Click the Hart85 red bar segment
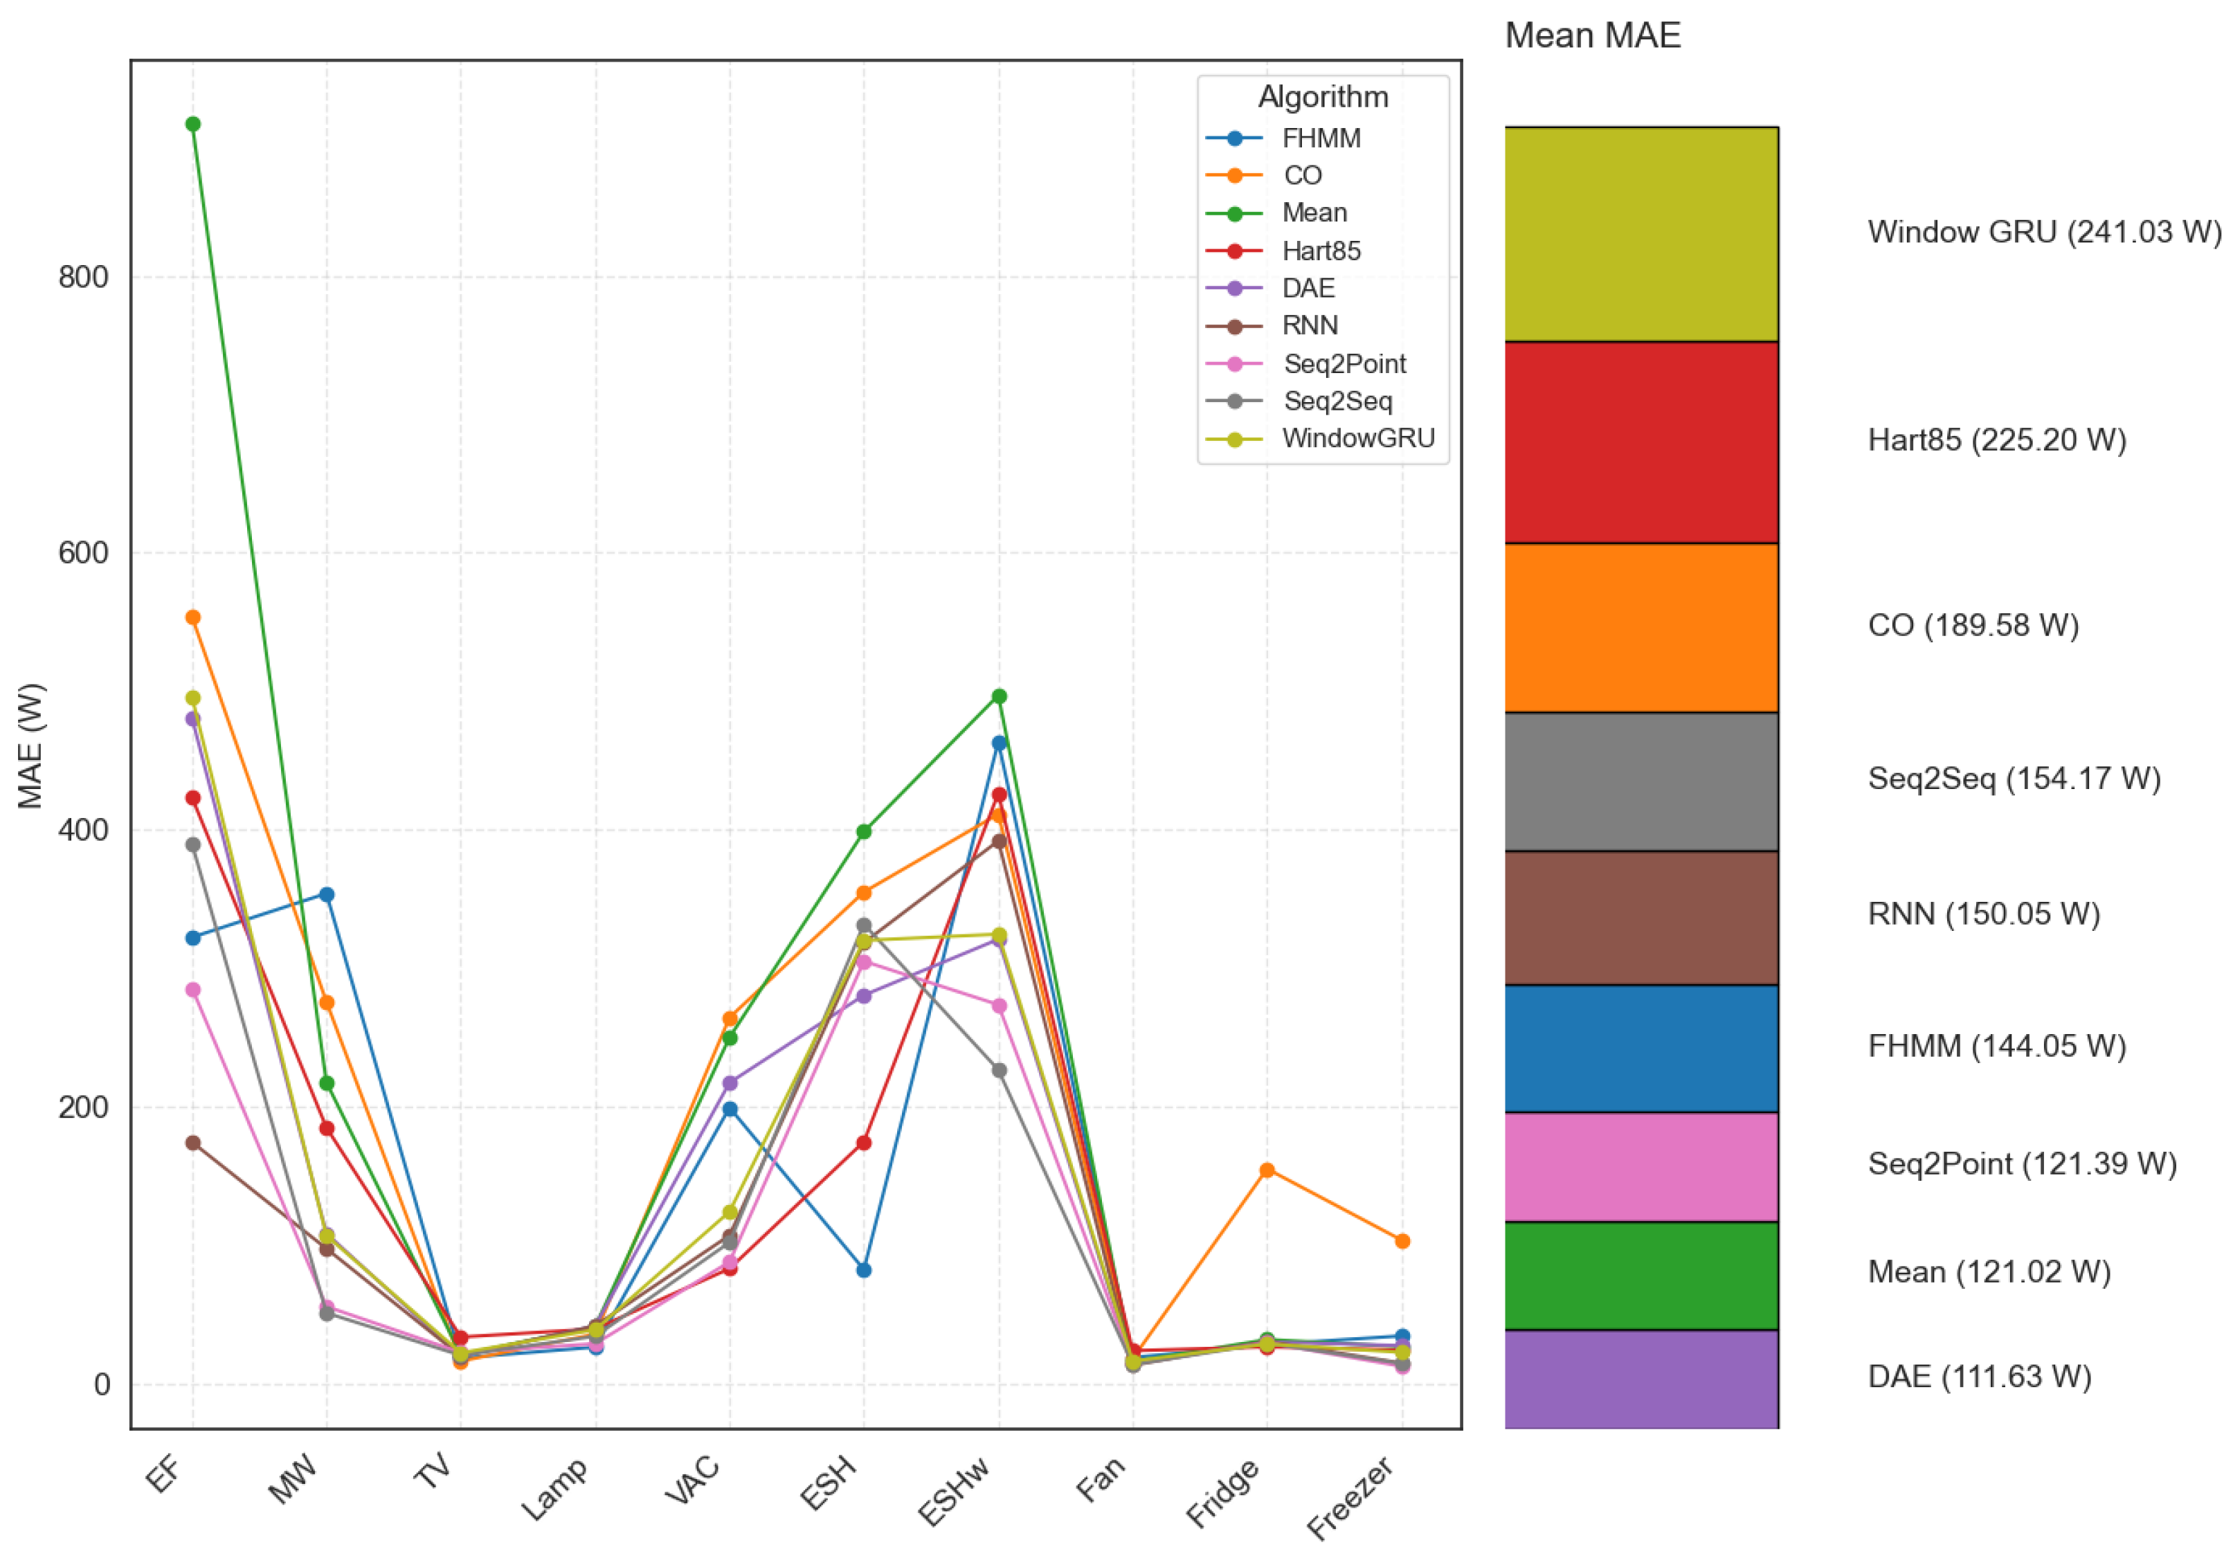This screenshot has width=2233, height=1558. click(x=1640, y=442)
